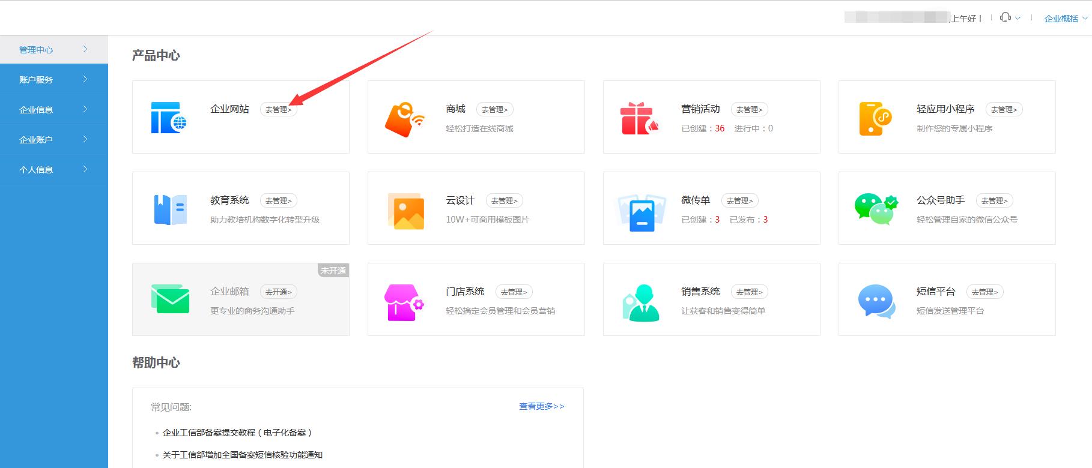
Task: Click the 查看更多>> link
Action: click(542, 406)
